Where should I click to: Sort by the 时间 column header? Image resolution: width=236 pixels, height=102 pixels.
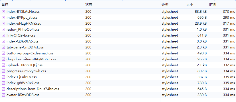[222, 5]
